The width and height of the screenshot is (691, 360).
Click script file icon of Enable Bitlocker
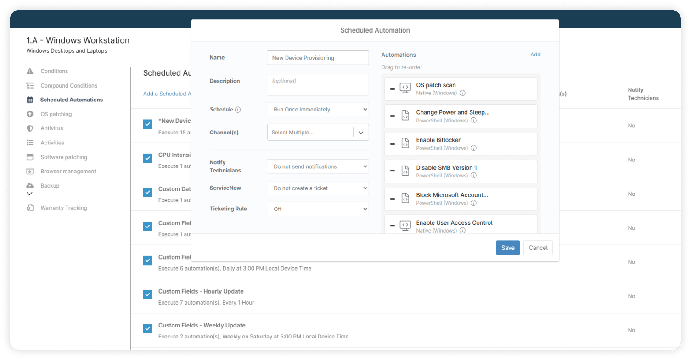[x=405, y=144]
